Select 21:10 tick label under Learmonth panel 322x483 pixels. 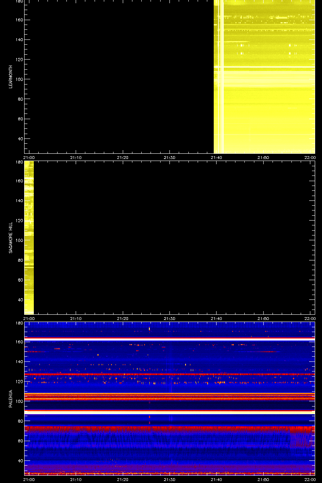point(76,158)
